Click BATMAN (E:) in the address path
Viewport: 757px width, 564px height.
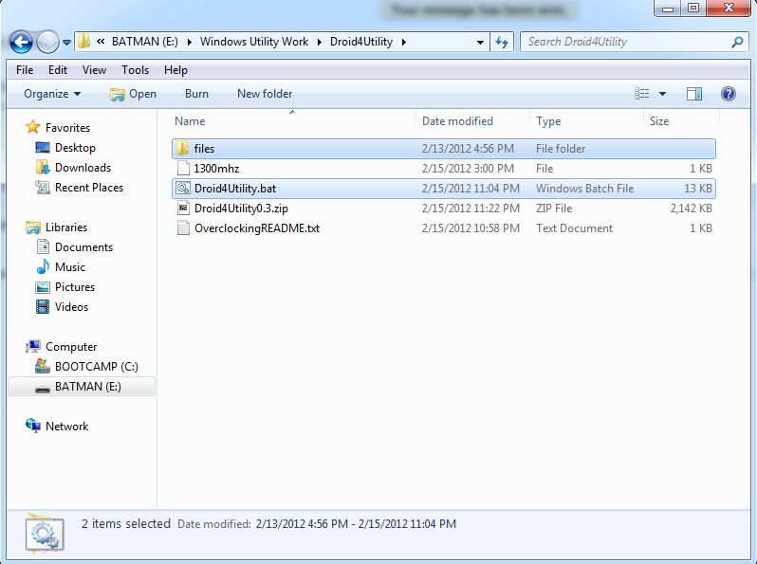[145, 42]
